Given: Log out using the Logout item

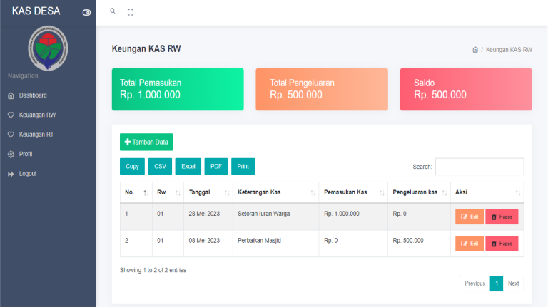Looking at the screenshot, I should (x=28, y=174).
